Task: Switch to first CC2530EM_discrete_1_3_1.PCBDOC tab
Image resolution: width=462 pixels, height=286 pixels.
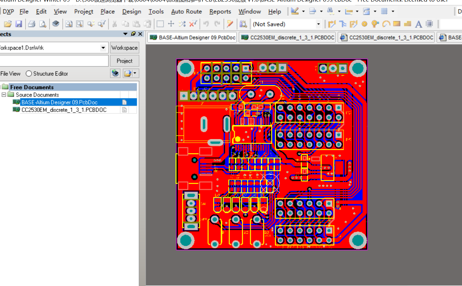Action: pos(287,38)
